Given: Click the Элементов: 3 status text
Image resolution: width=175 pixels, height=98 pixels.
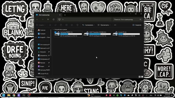Looking at the screenshot, I should pos(40,77).
